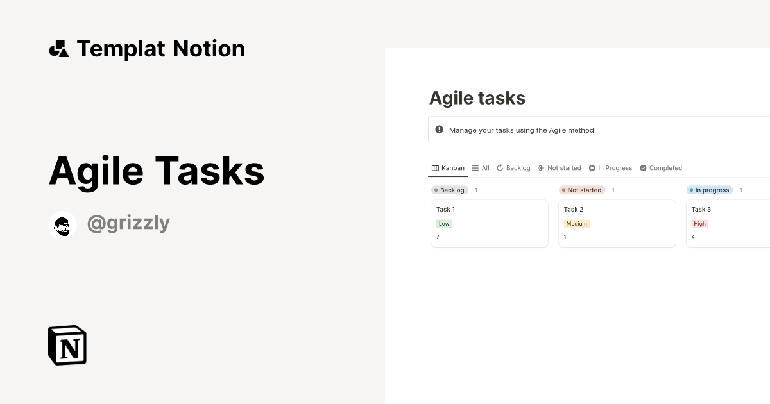Click the Templat Notion brand icon

58,48
